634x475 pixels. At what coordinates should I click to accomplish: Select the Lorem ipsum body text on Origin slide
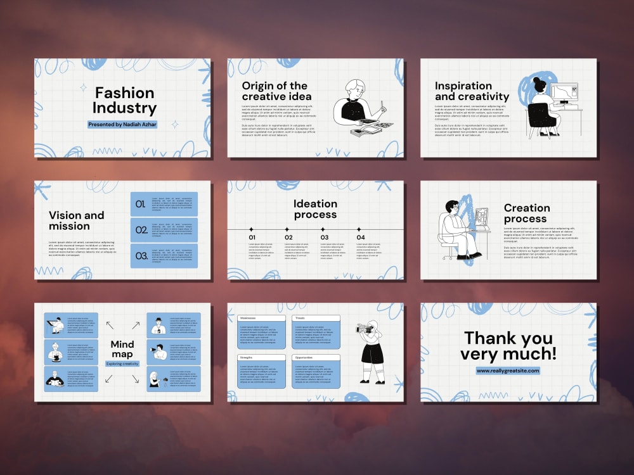coord(278,120)
